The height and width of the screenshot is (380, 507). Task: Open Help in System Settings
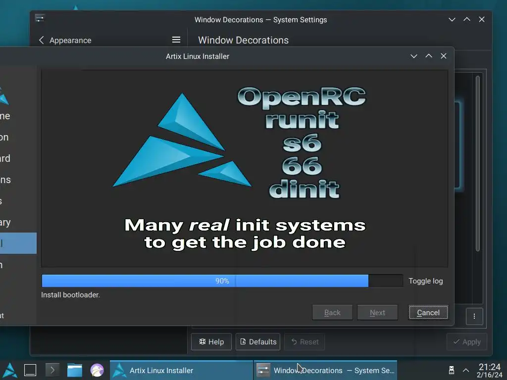click(x=211, y=341)
